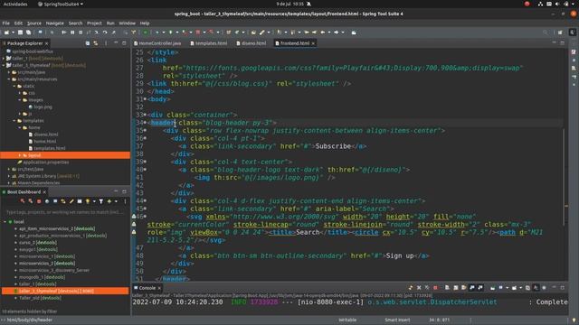
Task: Click the Suspend debug toolbar icon
Action: click(x=72, y=32)
